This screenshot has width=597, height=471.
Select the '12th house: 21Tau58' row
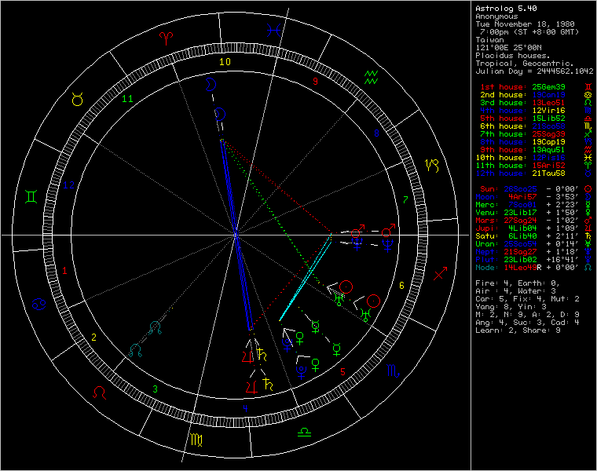point(534,173)
